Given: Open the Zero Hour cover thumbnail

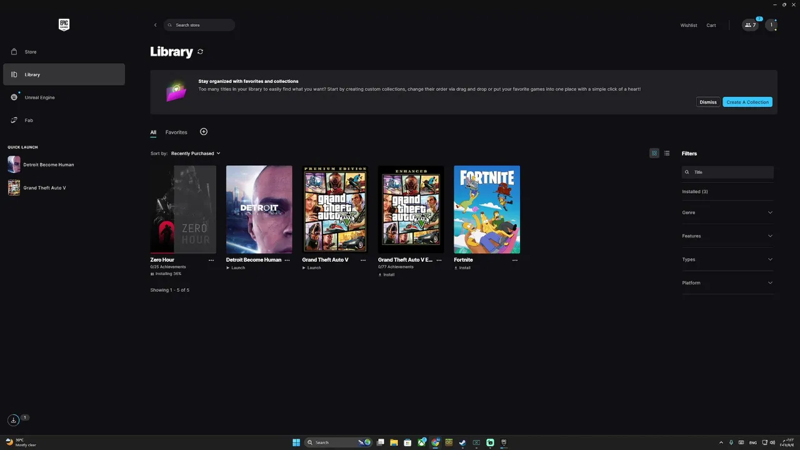Looking at the screenshot, I should click(x=183, y=209).
